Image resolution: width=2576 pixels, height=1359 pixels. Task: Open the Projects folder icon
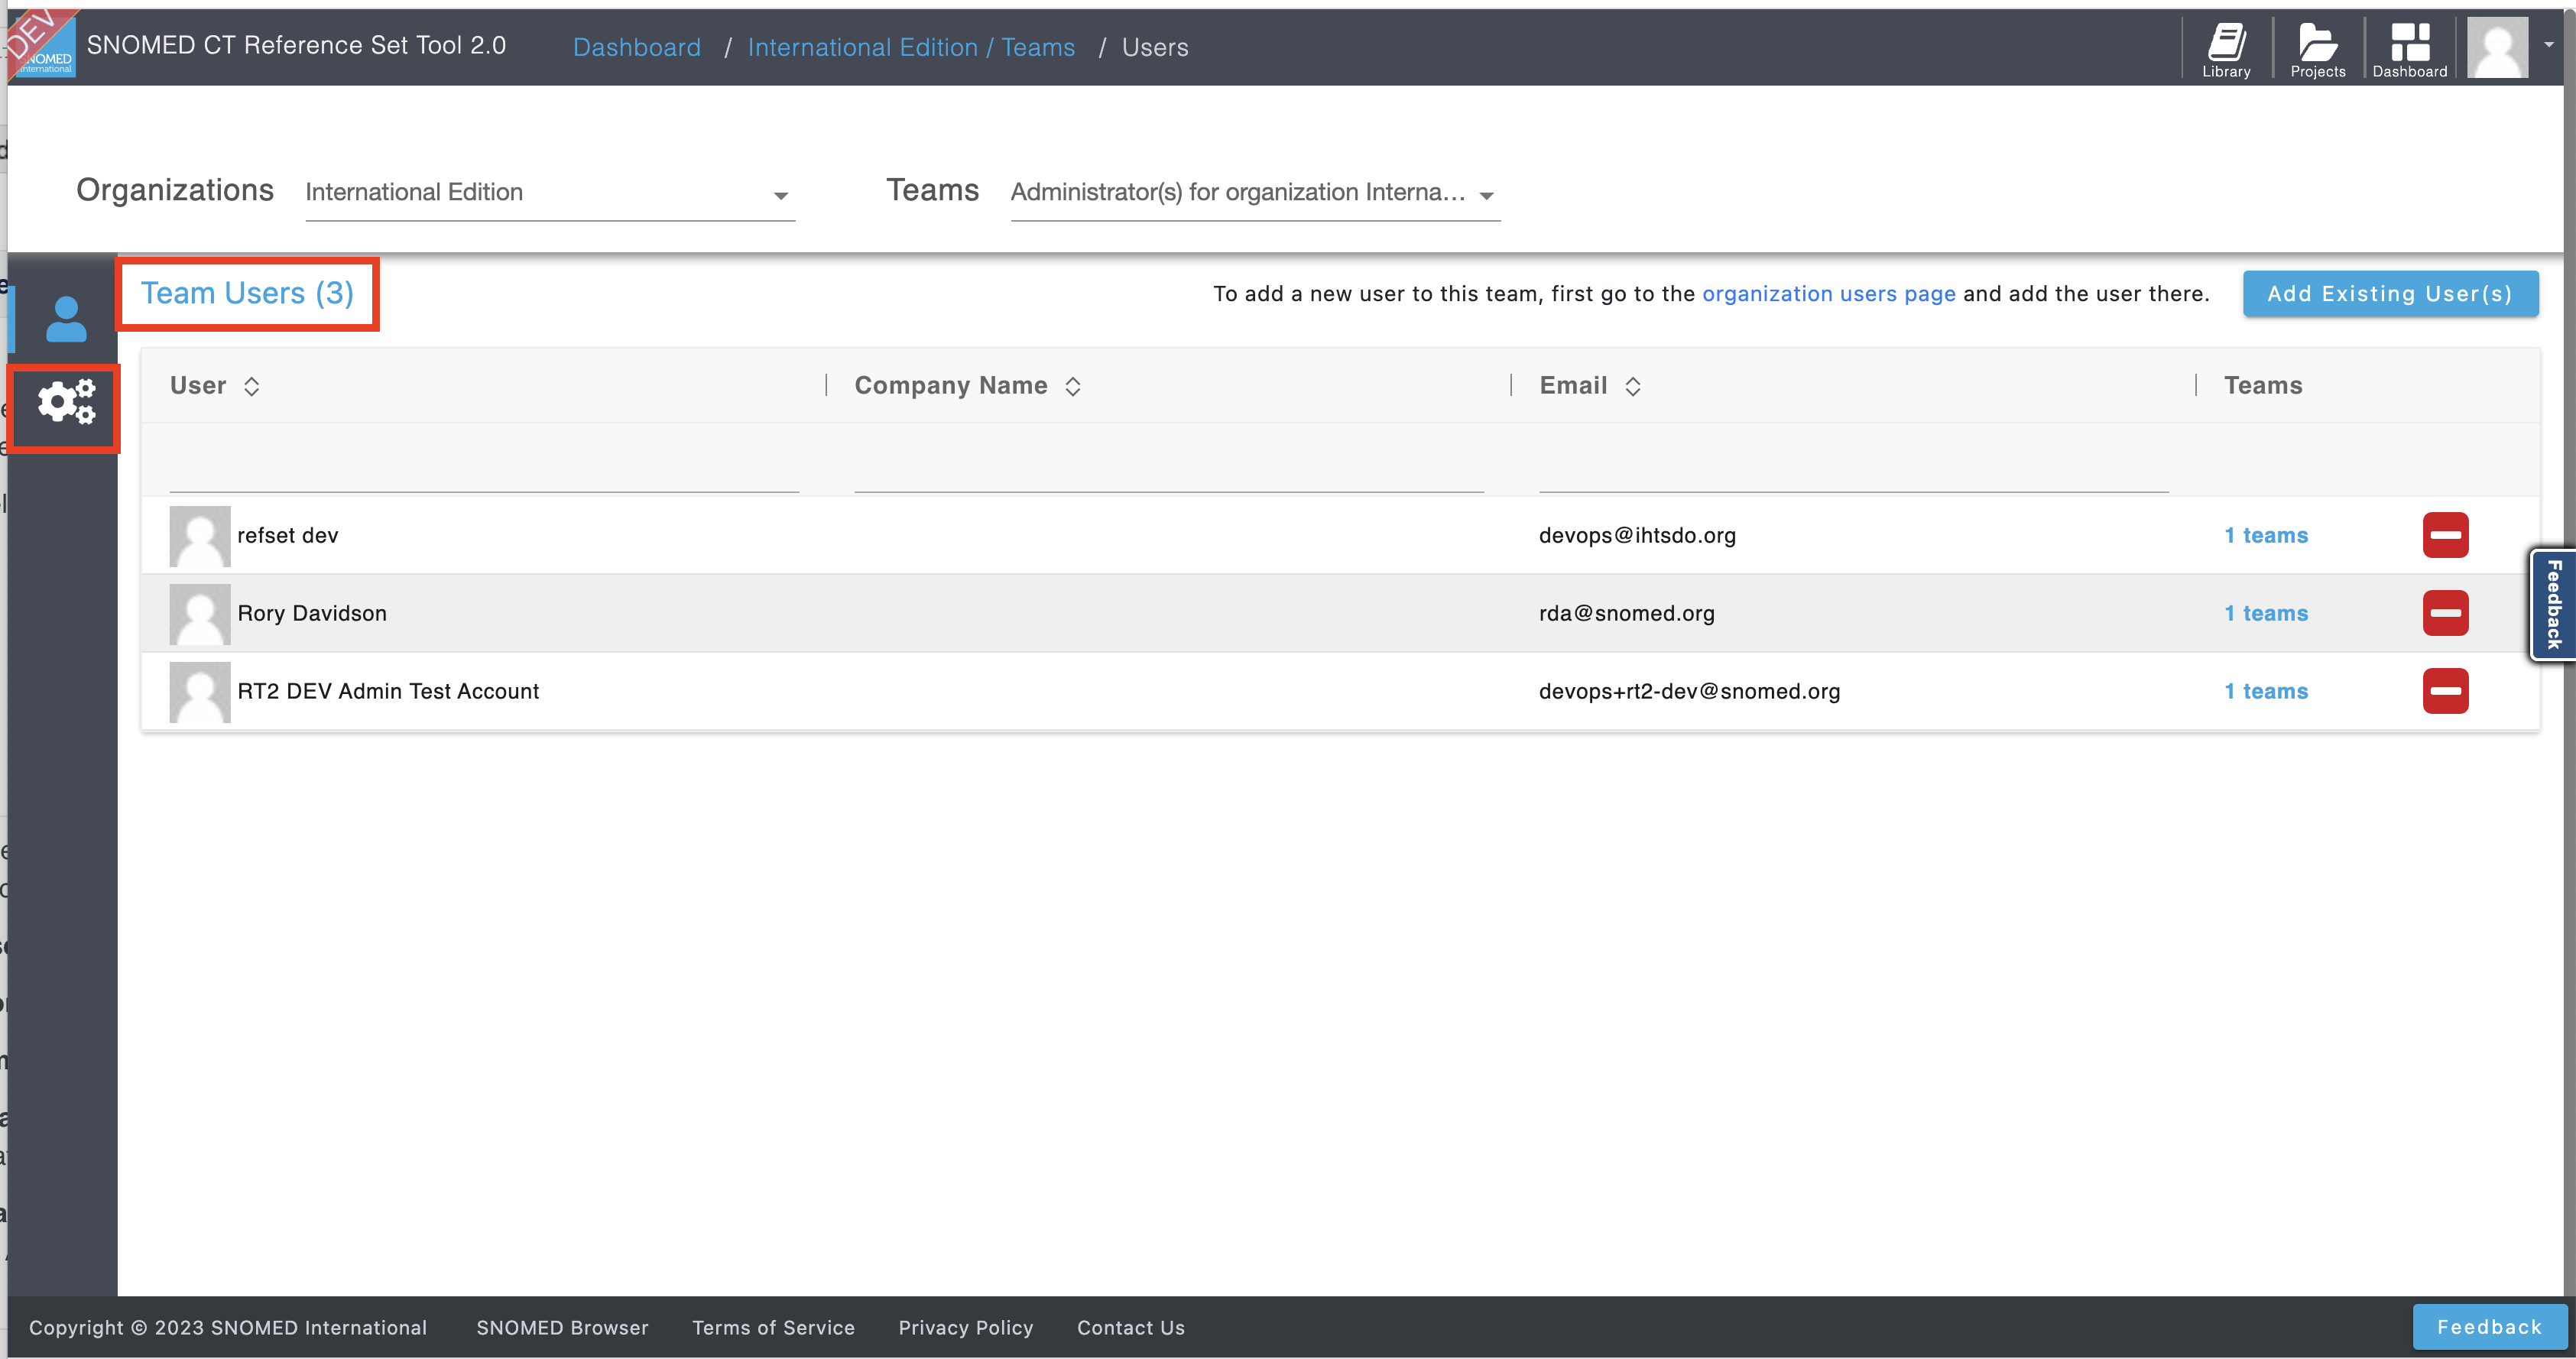click(x=2317, y=49)
